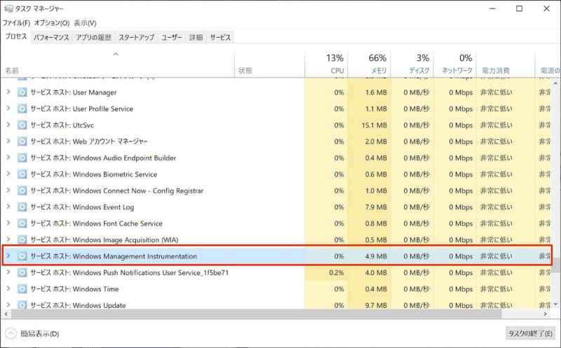Open the ファイル(F) menu
561x348 pixels.
pos(16,23)
